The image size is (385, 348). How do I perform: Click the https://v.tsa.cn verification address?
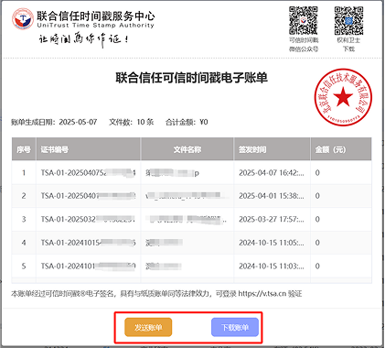pyautogui.click(x=262, y=294)
